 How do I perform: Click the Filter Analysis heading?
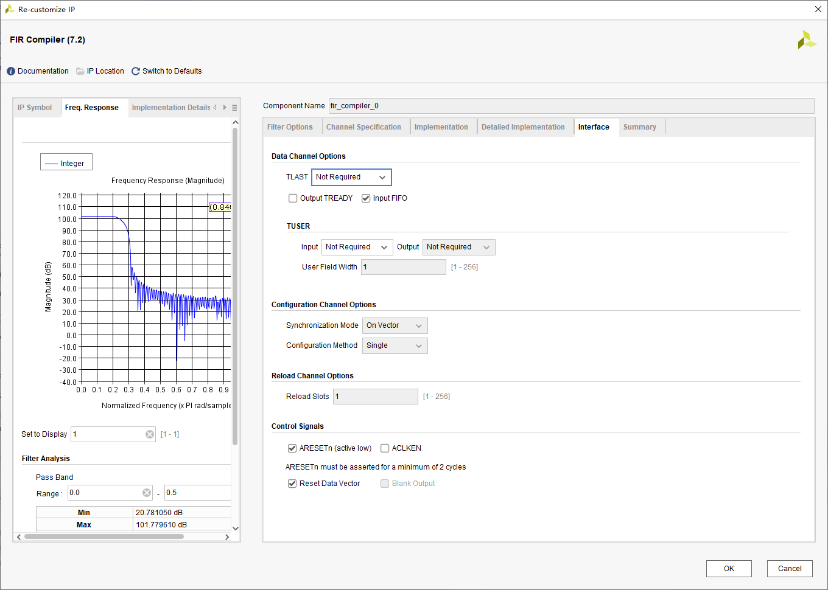pos(46,459)
